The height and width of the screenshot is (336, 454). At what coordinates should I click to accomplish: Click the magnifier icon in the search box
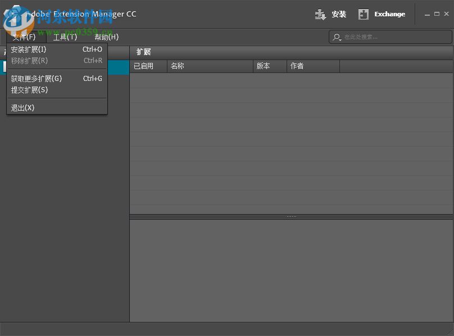pyautogui.click(x=337, y=37)
